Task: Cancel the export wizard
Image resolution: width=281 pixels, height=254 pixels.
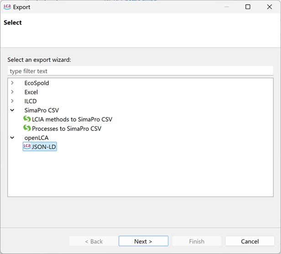Action: point(250,241)
